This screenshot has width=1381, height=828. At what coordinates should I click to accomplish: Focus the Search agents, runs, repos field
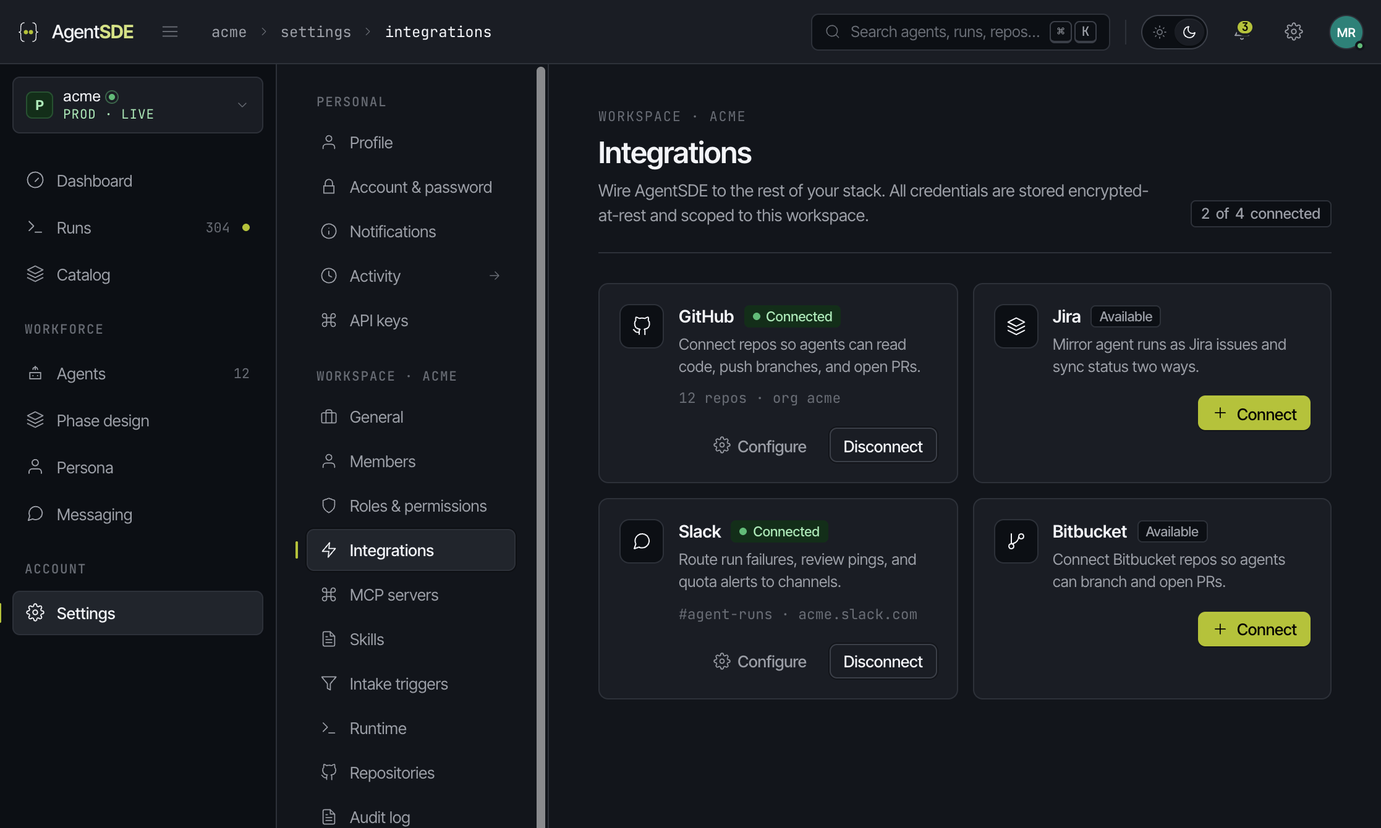click(960, 32)
